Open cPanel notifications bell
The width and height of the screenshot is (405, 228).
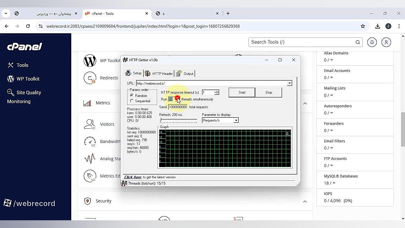372,42
